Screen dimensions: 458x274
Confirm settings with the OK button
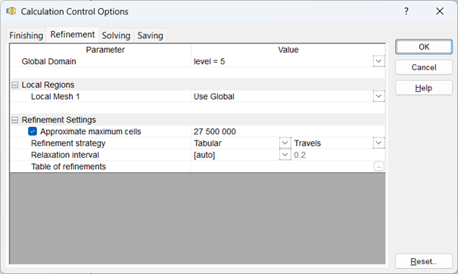pyautogui.click(x=424, y=47)
